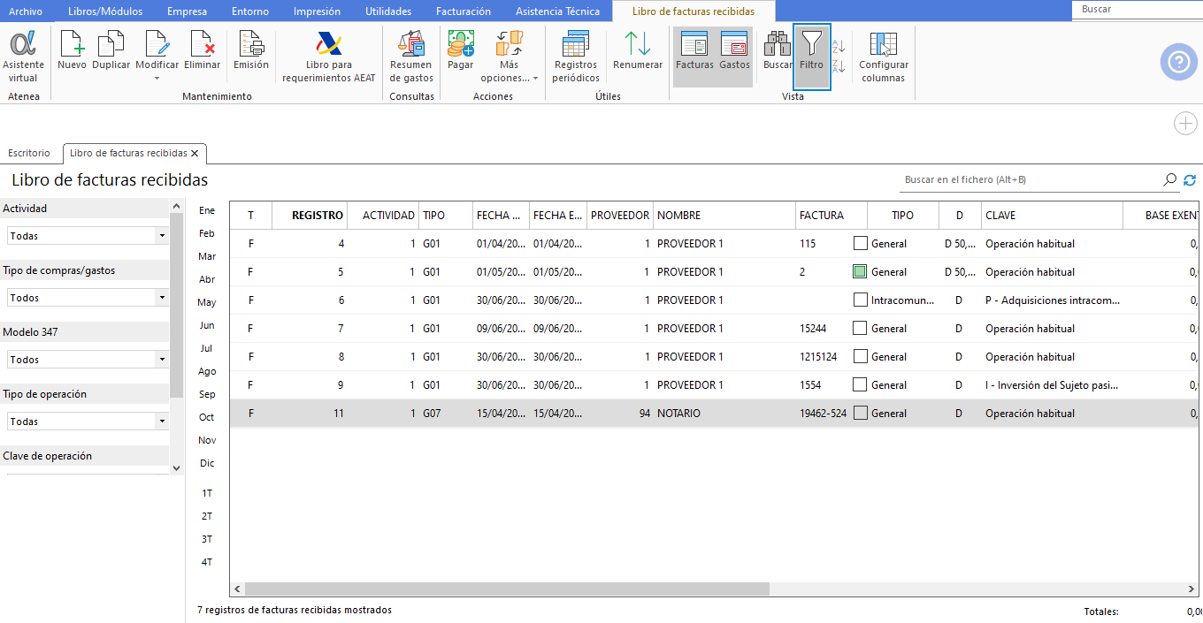Sort ascending A-Z
This screenshot has width=1203, height=623.
coord(839,46)
